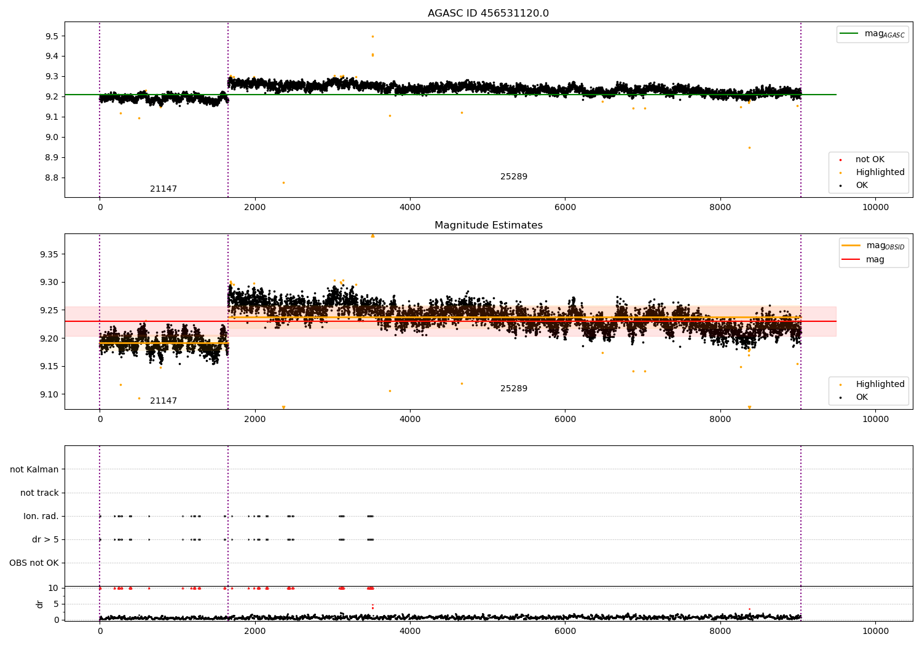Click 'Highlighted' in the Magnitude Estimates legend
This screenshot has width=922, height=645.
(x=880, y=385)
